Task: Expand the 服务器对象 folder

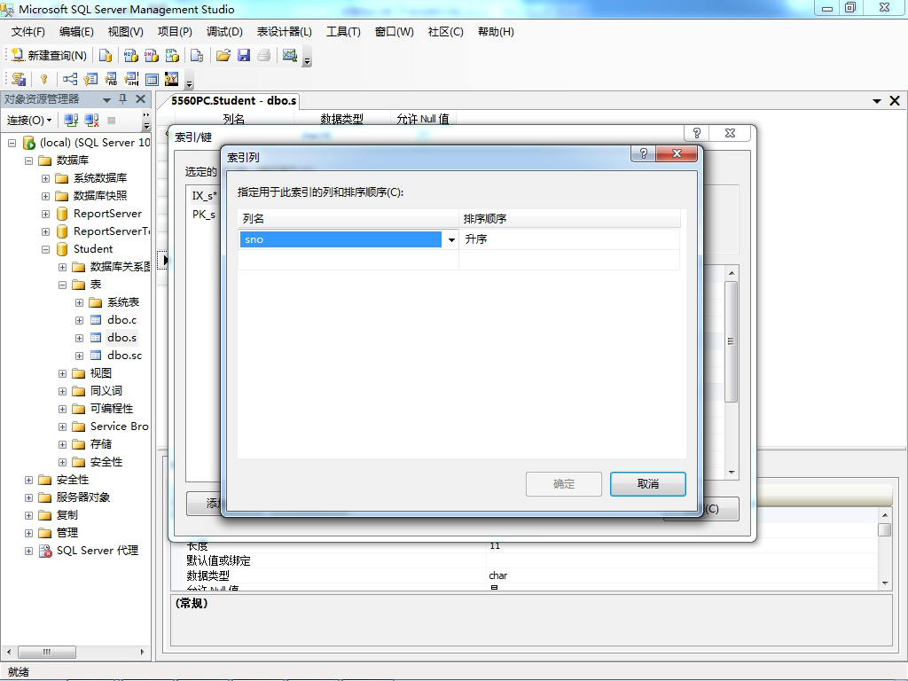Action: pyautogui.click(x=28, y=497)
